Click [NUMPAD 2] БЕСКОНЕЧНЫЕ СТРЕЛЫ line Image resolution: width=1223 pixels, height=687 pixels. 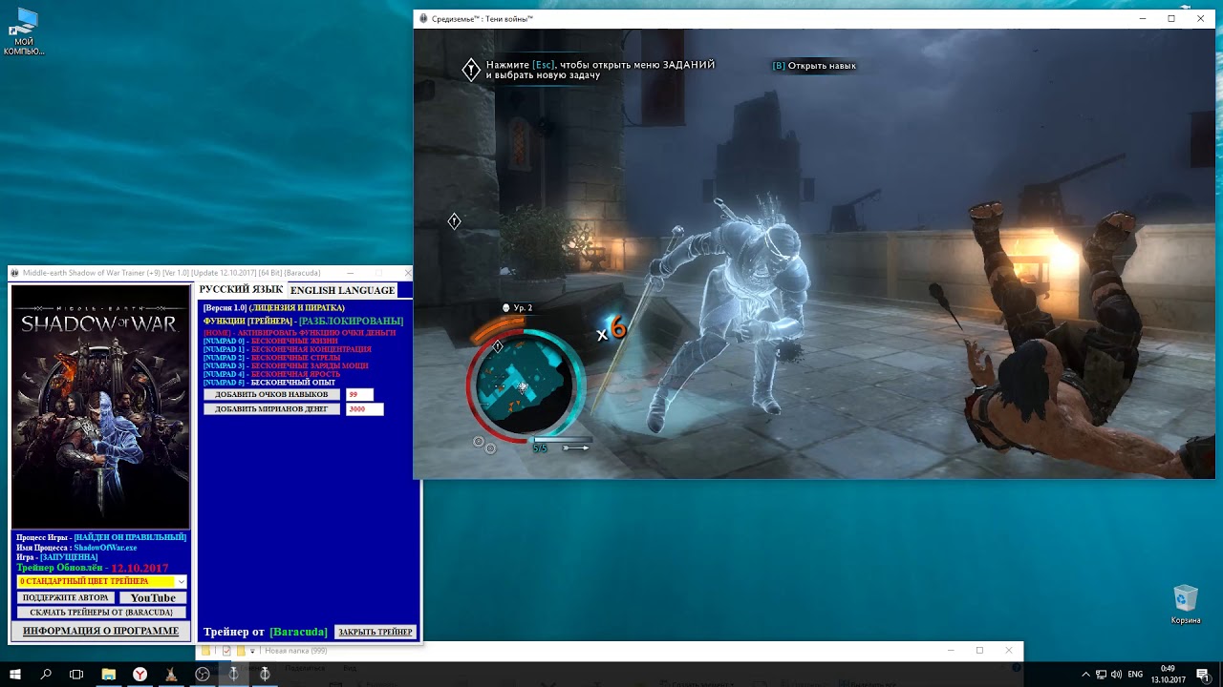pyautogui.click(x=272, y=358)
